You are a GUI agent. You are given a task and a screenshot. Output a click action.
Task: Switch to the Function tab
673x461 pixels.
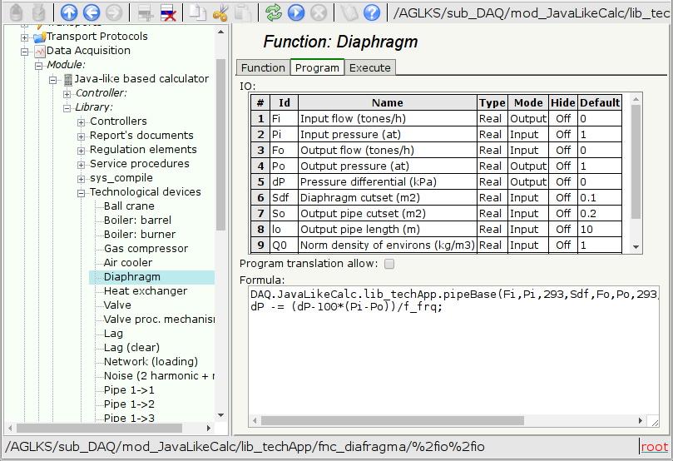click(x=263, y=67)
